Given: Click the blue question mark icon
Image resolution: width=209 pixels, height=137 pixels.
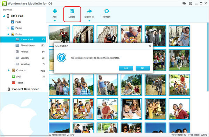Looking at the screenshot, I should (x=62, y=57).
